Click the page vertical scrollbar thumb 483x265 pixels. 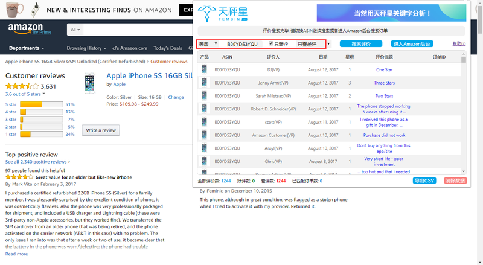480,19
